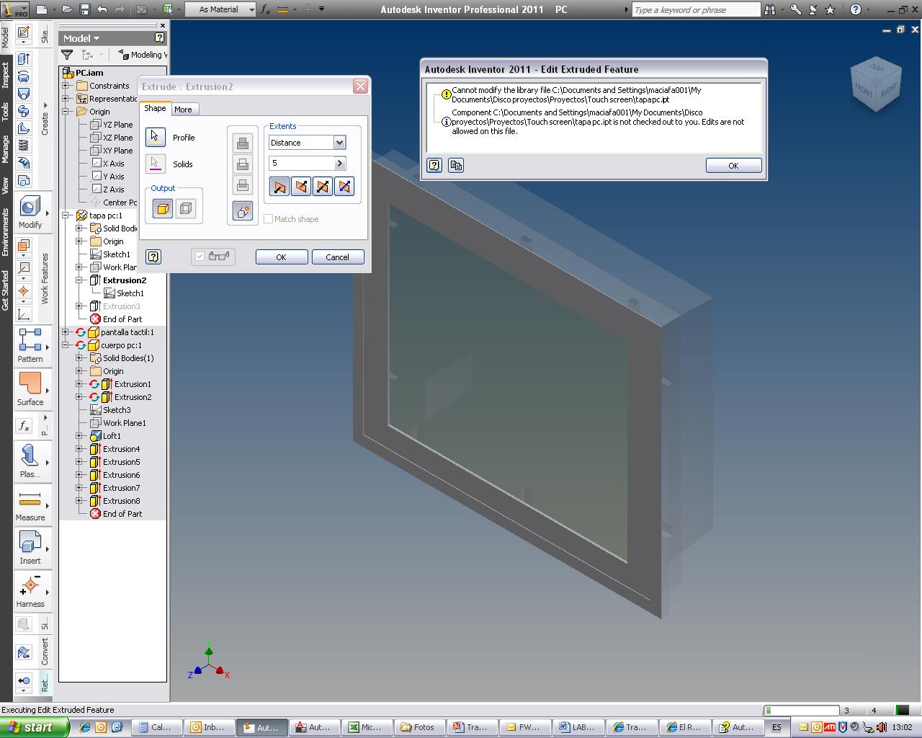Click the New file icon in quick access toolbar
922x738 pixels.
point(42,9)
